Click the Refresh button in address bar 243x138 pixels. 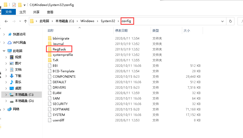[231, 21]
